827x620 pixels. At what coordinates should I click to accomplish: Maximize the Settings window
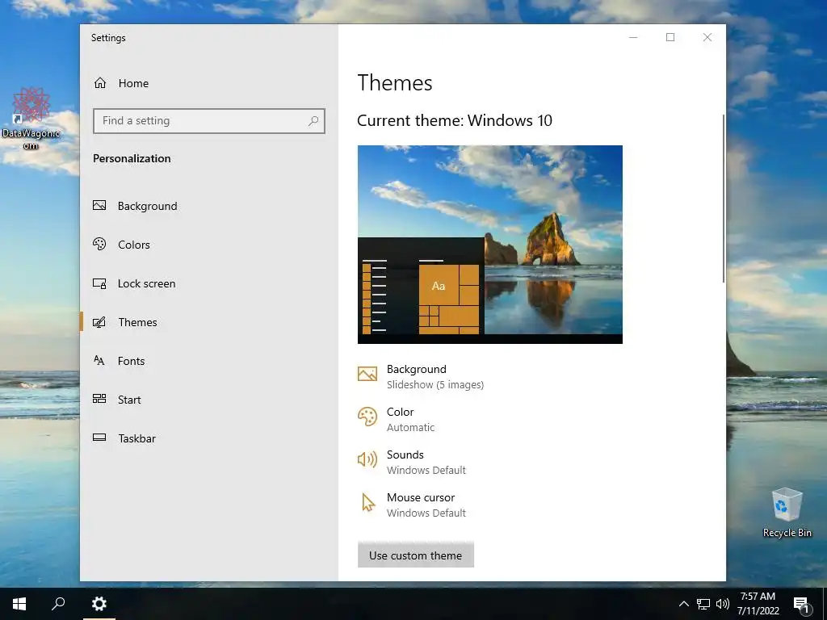pyautogui.click(x=670, y=37)
